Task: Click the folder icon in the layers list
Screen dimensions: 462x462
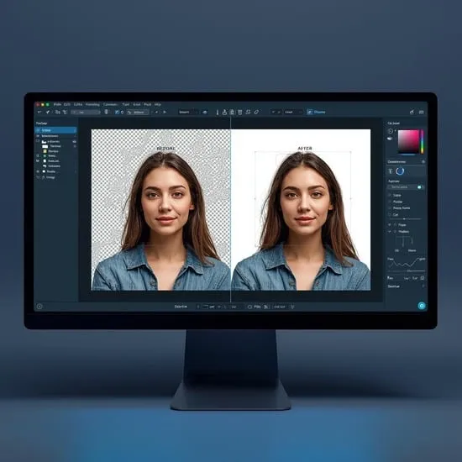Action: 45,142
